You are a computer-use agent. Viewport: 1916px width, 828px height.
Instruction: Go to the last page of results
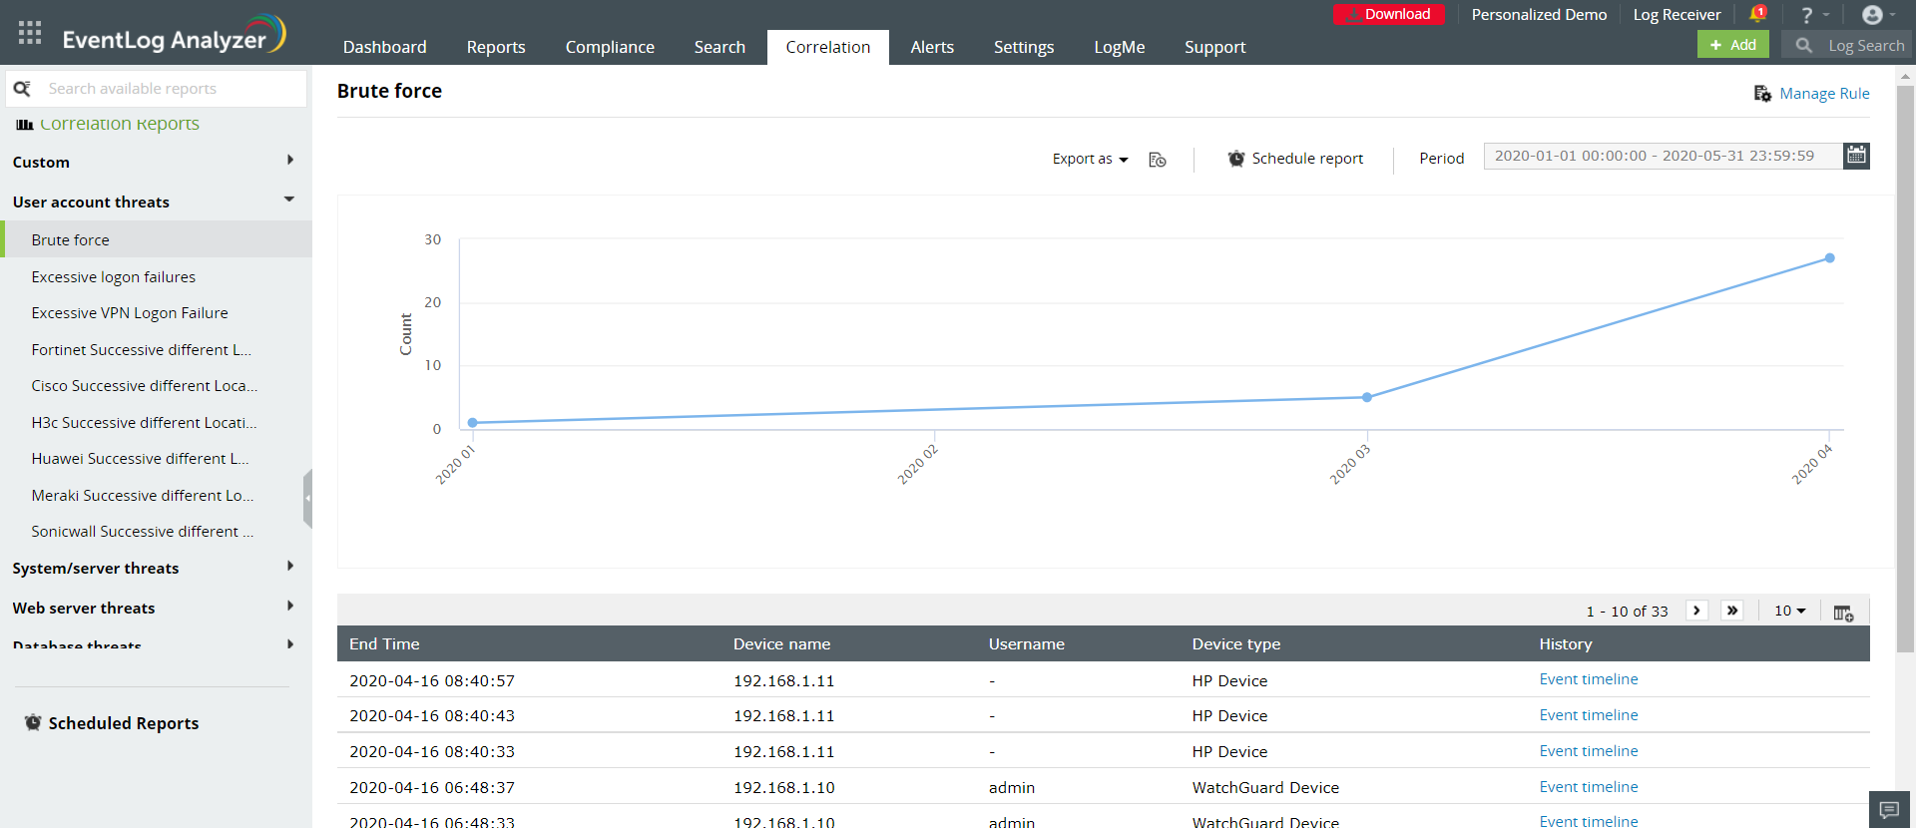pos(1732,611)
